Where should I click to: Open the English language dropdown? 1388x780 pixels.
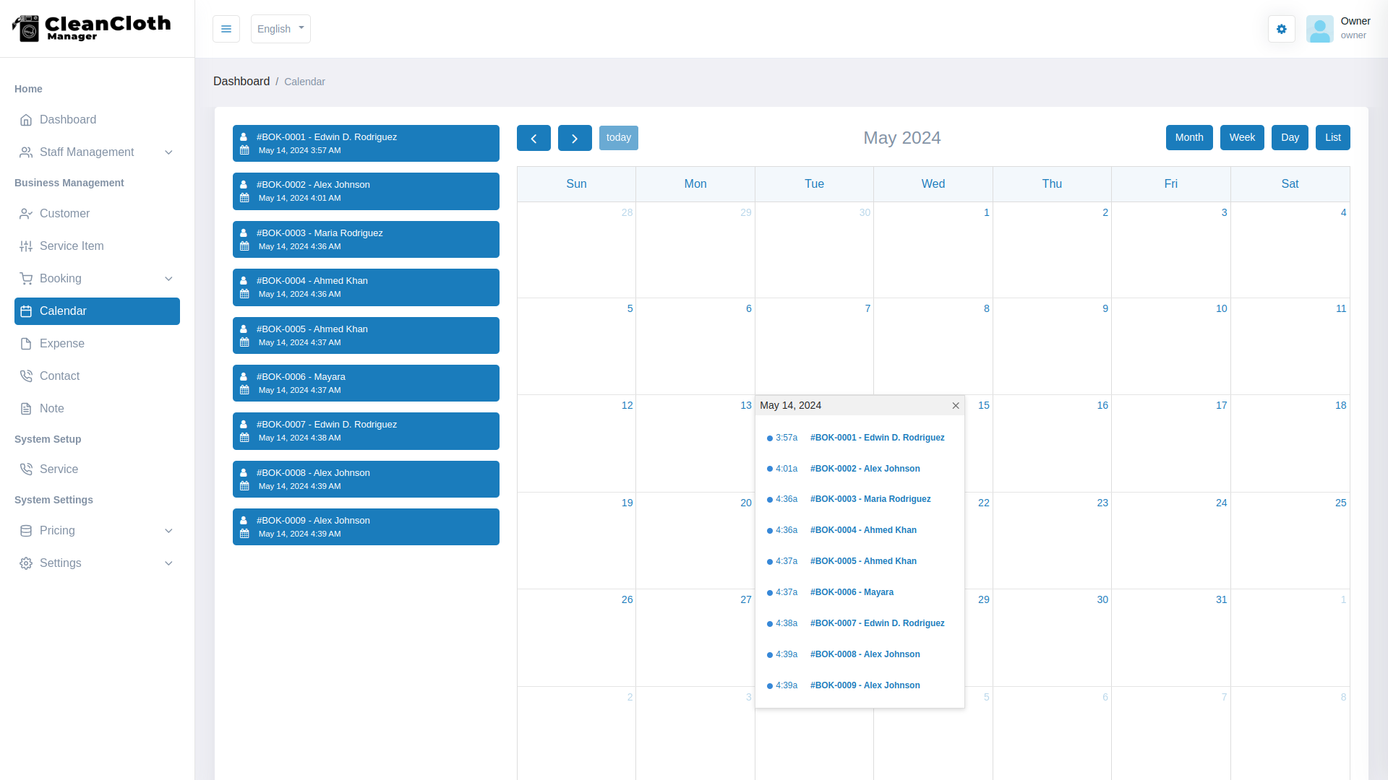click(x=280, y=29)
